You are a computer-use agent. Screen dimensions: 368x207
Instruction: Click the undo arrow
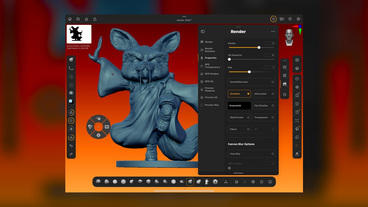71,146
